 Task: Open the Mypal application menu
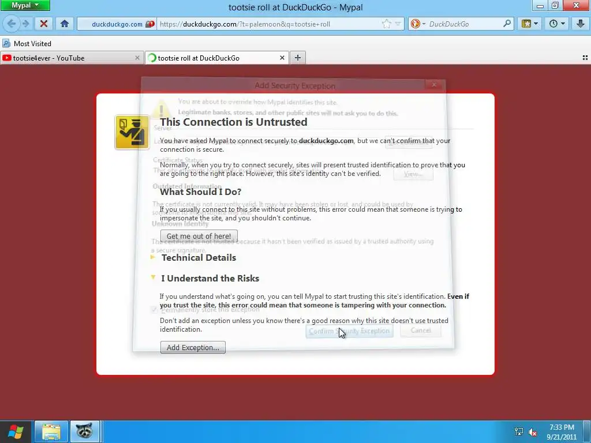25,6
